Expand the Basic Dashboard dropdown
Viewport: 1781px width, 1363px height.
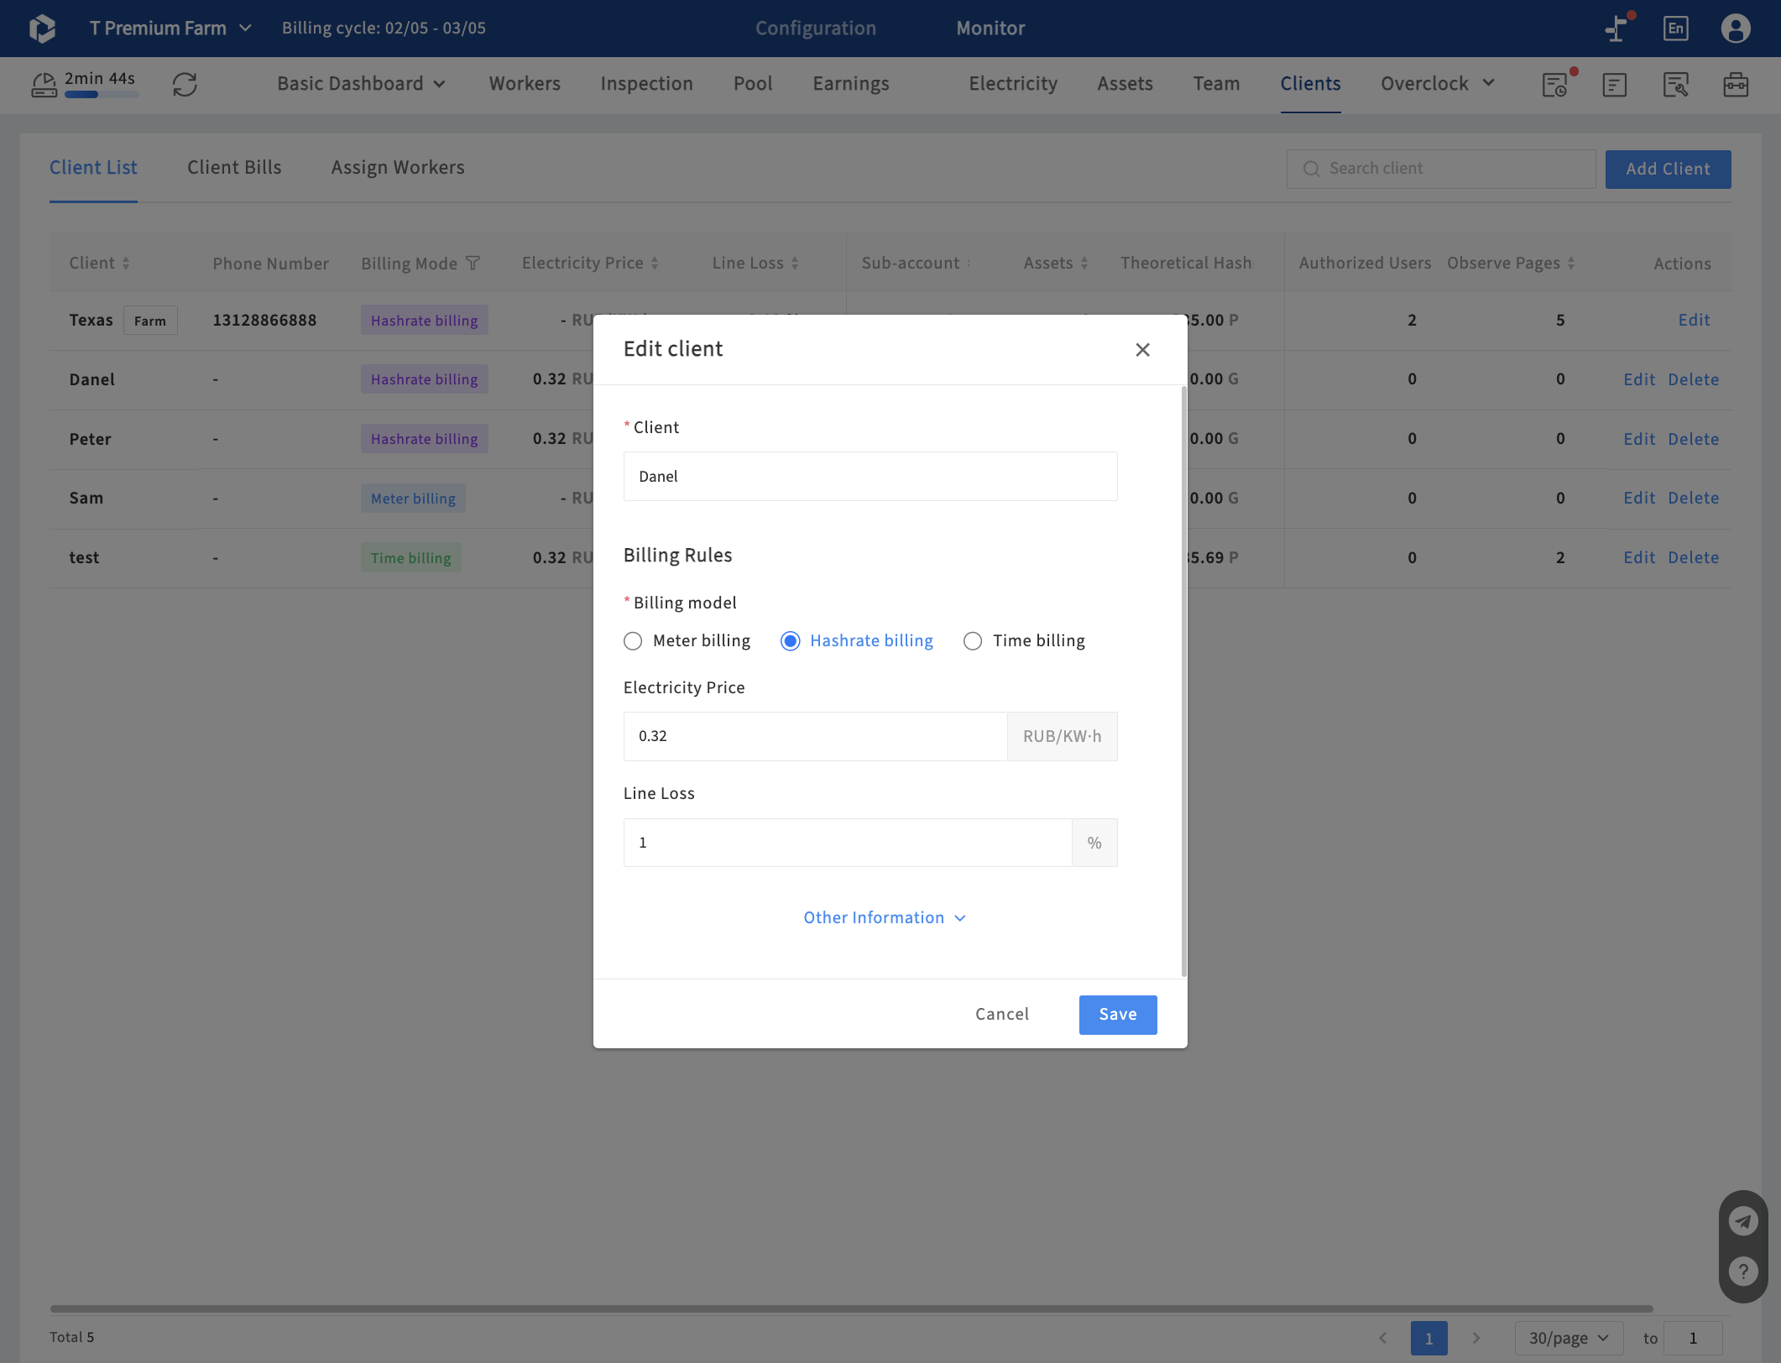point(362,84)
